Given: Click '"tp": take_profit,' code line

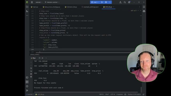Looking at the screenshot, I should pos(51,47).
